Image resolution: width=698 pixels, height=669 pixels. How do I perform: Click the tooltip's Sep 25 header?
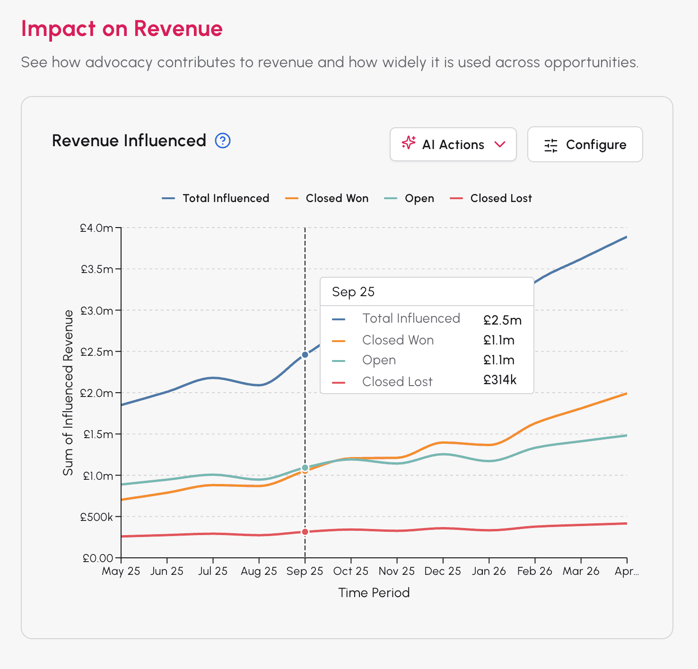coord(353,292)
